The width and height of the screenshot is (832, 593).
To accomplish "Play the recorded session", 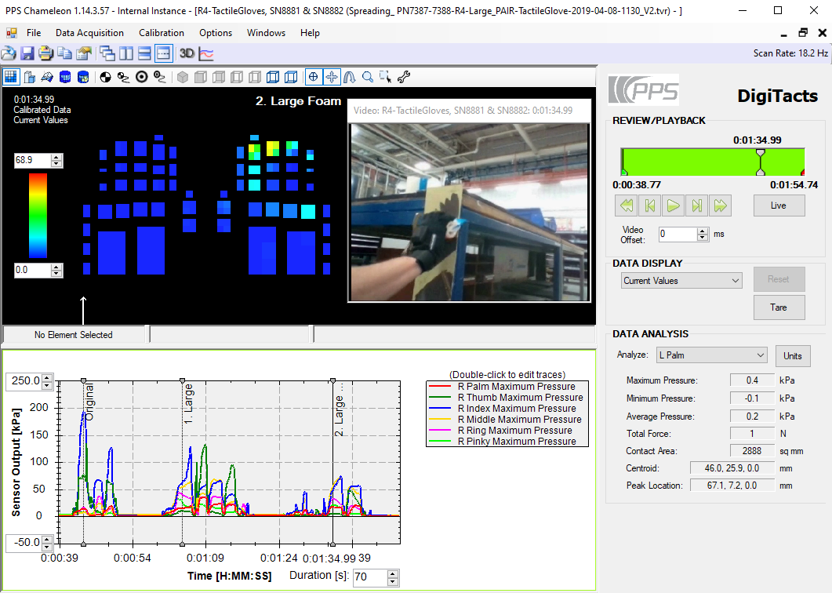I will (674, 206).
